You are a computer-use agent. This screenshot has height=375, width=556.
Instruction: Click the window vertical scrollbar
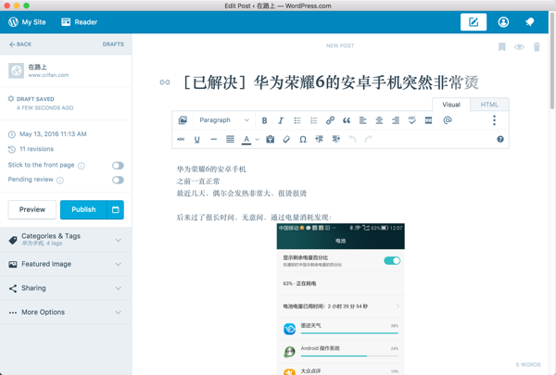552,60
